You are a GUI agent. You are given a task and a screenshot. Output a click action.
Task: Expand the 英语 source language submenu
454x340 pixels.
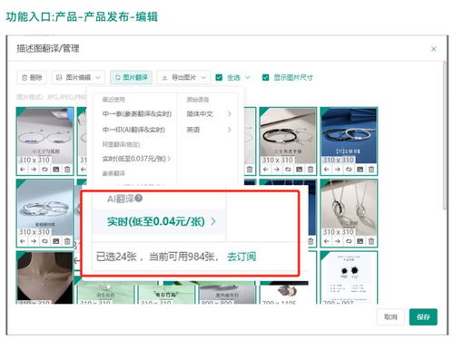209,130
